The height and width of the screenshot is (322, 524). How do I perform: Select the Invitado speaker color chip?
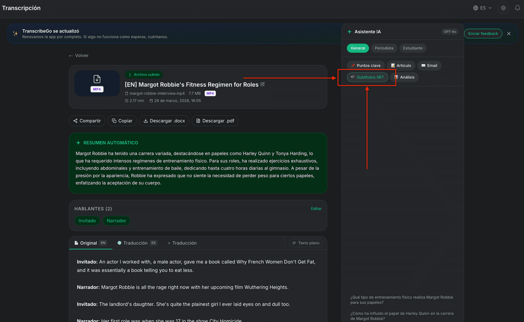tap(87, 221)
